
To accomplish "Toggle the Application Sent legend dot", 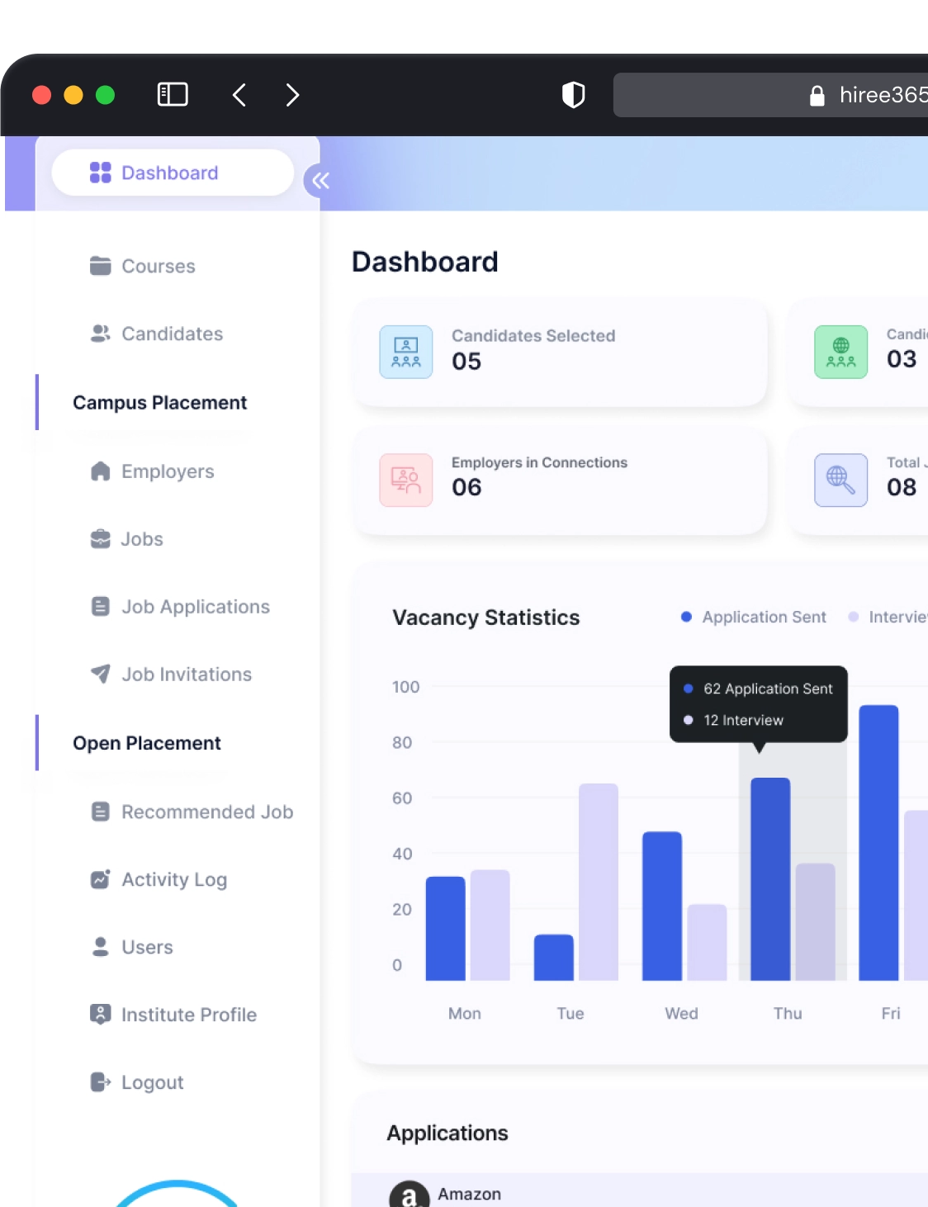I will pos(686,617).
